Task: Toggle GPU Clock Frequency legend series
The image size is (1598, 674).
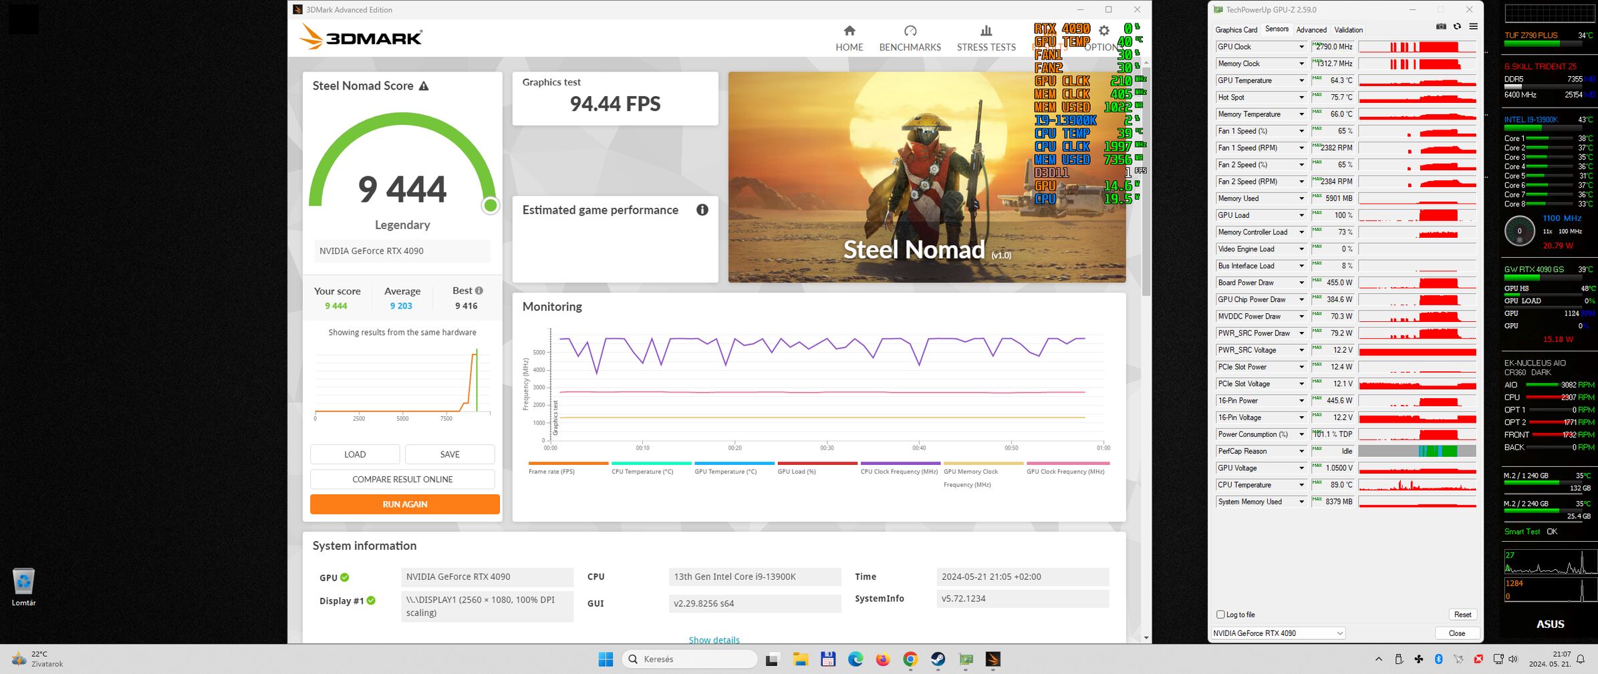Action: (x=1067, y=468)
